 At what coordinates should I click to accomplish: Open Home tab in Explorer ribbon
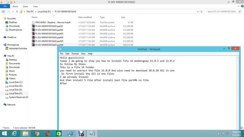(15, 6)
